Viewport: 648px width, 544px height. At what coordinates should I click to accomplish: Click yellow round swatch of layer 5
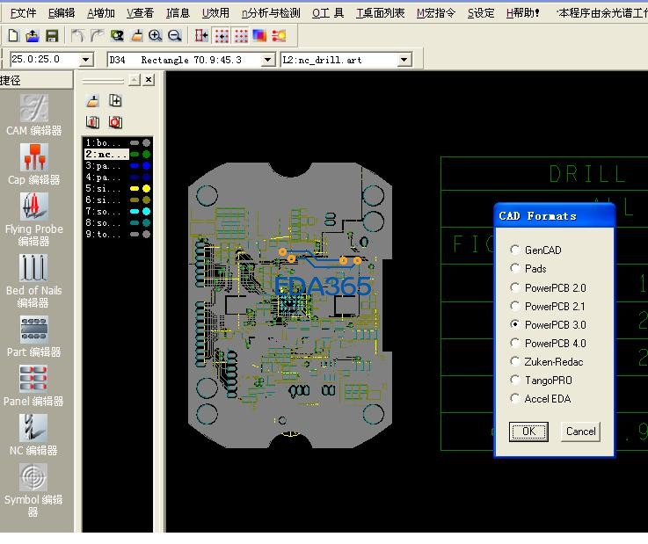(146, 189)
